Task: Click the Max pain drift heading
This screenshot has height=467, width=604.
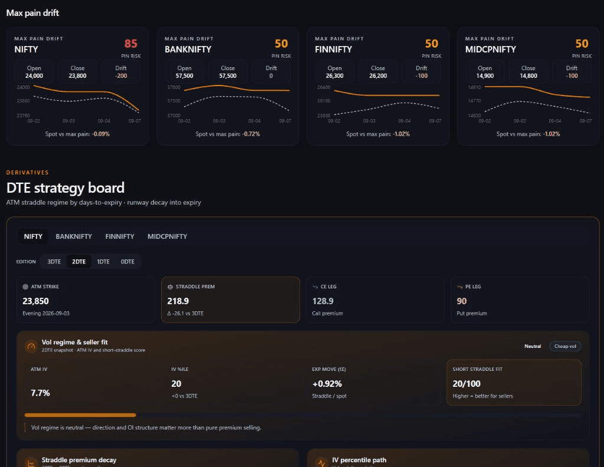Action: point(33,13)
